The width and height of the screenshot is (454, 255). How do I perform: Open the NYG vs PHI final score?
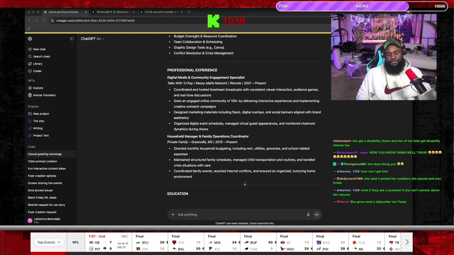coord(331,243)
